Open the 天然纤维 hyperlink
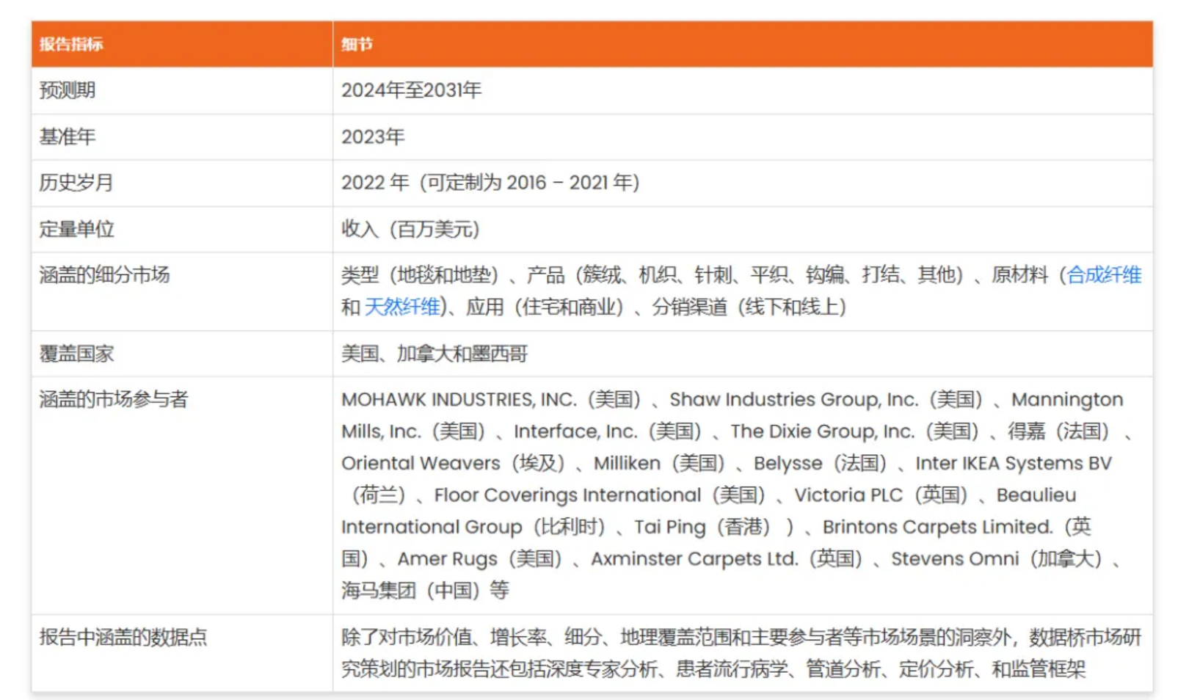 tap(402, 307)
